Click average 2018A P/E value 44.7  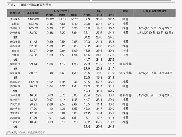click(x=87, y=60)
